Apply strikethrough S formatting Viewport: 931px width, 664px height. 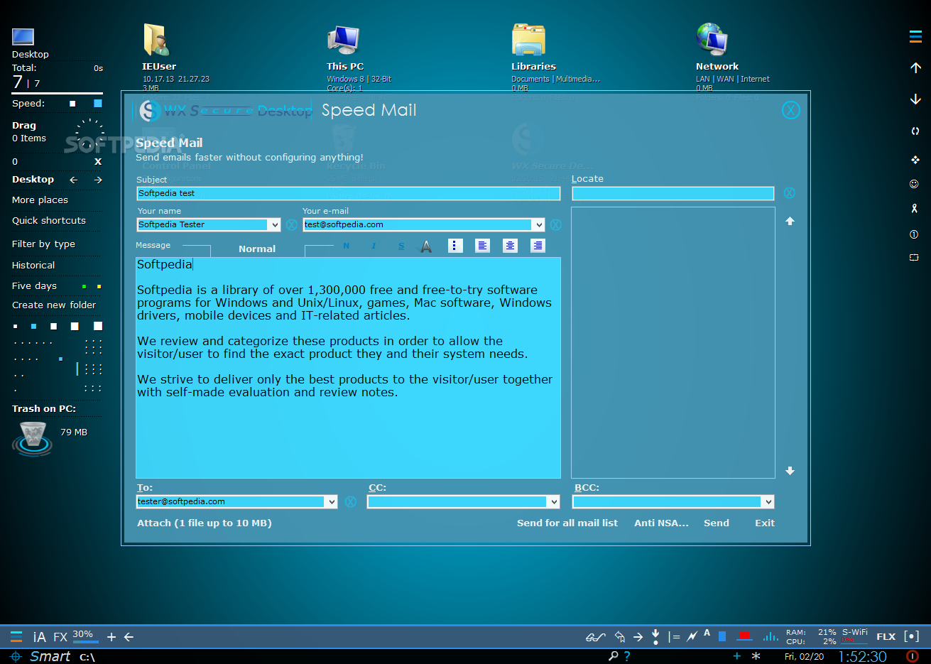point(401,246)
